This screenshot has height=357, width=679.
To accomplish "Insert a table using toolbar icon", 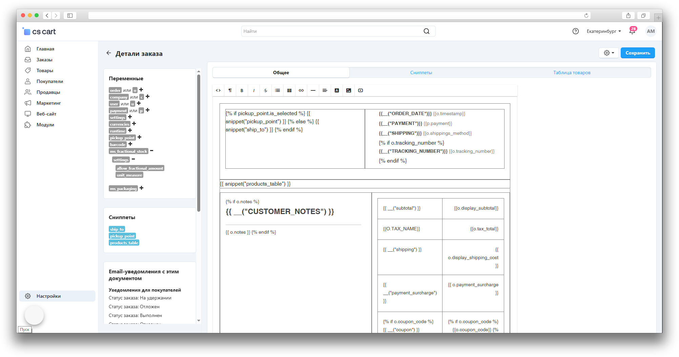I will [289, 90].
